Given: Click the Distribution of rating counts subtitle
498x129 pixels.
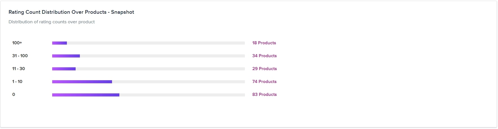Looking at the screenshot, I should [x=52, y=22].
